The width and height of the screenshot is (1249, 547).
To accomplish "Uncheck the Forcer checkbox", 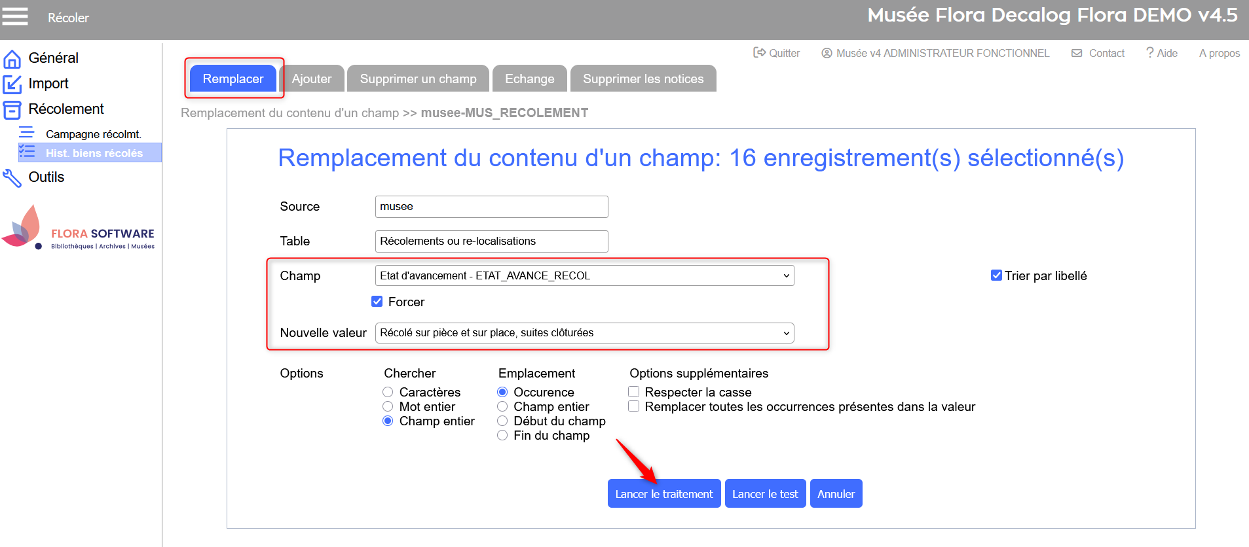I will pyautogui.click(x=377, y=302).
